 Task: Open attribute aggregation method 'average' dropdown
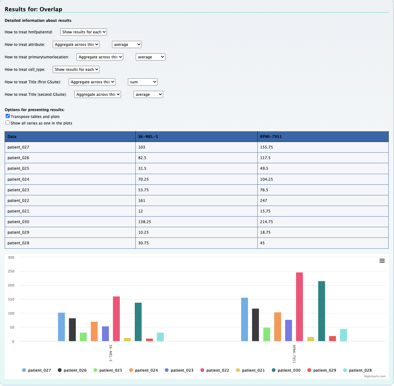tap(127, 44)
